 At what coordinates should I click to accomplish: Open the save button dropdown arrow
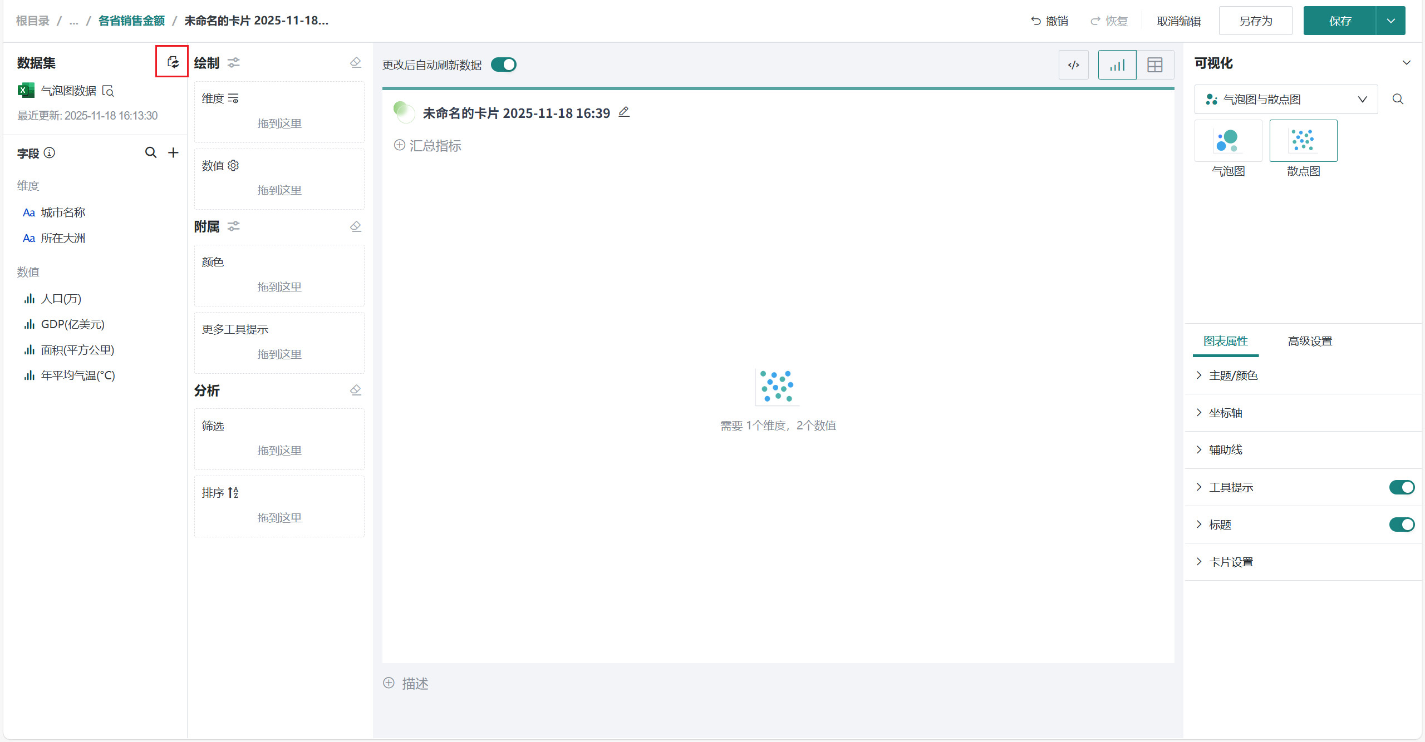pyautogui.click(x=1391, y=21)
